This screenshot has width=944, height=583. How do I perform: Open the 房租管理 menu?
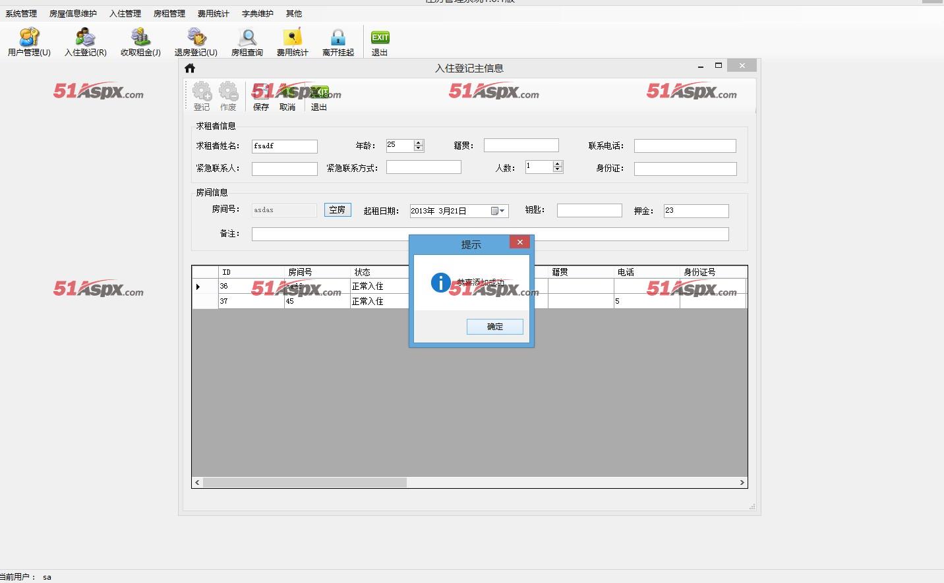click(169, 13)
